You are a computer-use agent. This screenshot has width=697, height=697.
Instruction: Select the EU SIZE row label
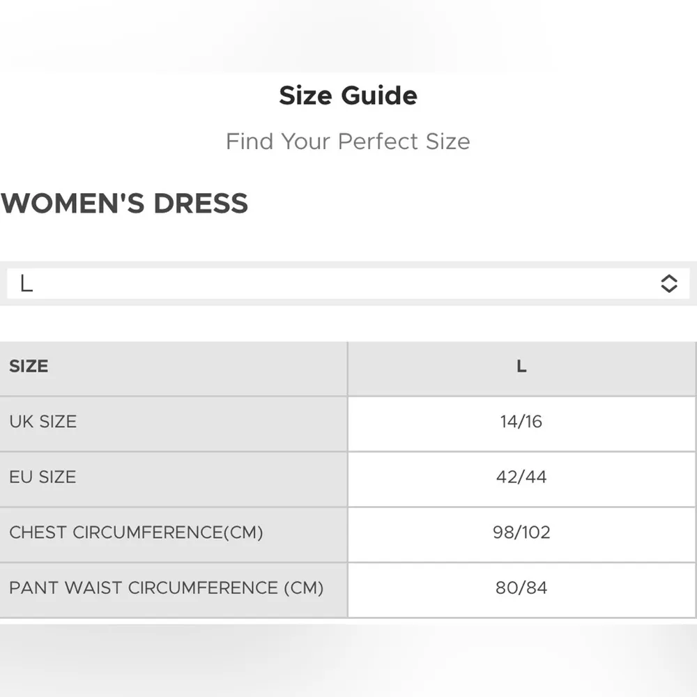43,477
